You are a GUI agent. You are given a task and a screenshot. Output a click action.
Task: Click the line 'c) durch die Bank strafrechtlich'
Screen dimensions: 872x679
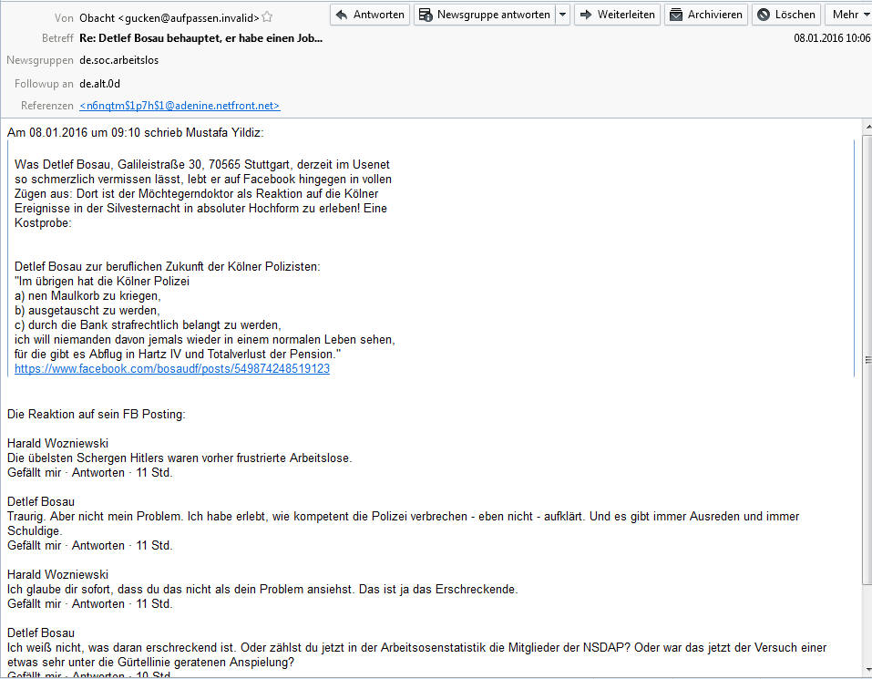coord(148,324)
